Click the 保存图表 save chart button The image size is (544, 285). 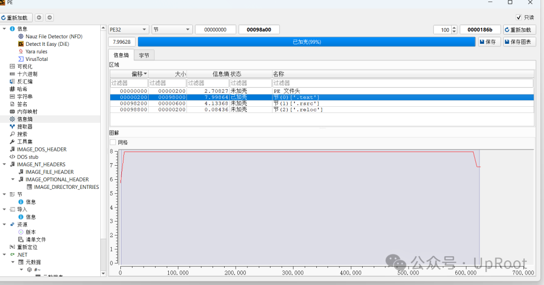520,42
